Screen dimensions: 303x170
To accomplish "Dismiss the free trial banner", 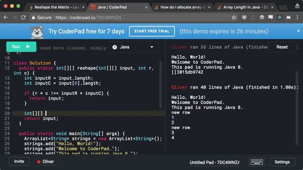I will (x=298, y=31).
